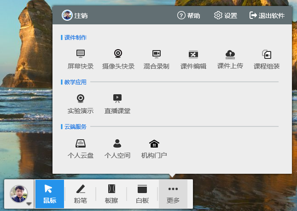Screen dimensions: 297x211
Task: Open the 白板 whiteboard
Action: [x=142, y=194]
